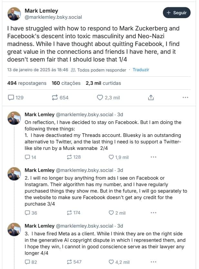Share the main post via share icon
The width and height of the screenshot is (199, 269).
click(x=151, y=98)
